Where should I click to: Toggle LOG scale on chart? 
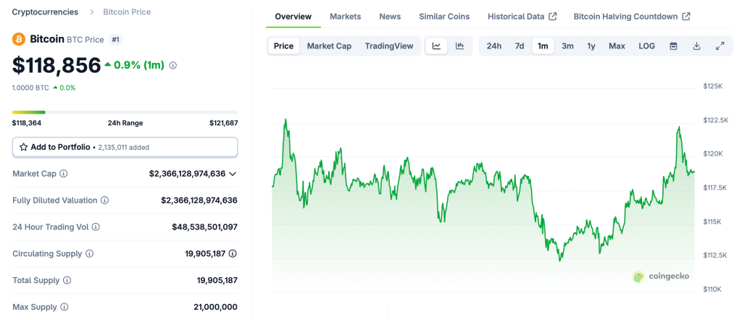tap(646, 46)
